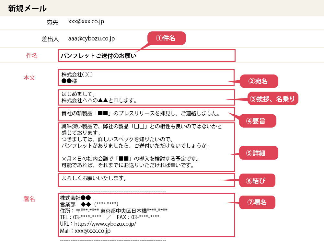Click the ①件名 callout label
Image resolution: width=324 pixels, height=249 pixels.
click(x=167, y=38)
